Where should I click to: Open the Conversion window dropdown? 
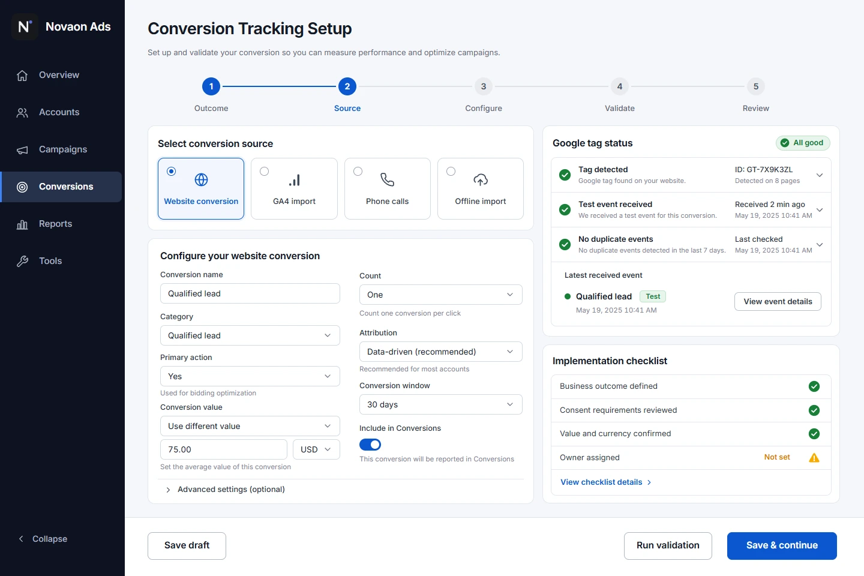[x=441, y=404]
